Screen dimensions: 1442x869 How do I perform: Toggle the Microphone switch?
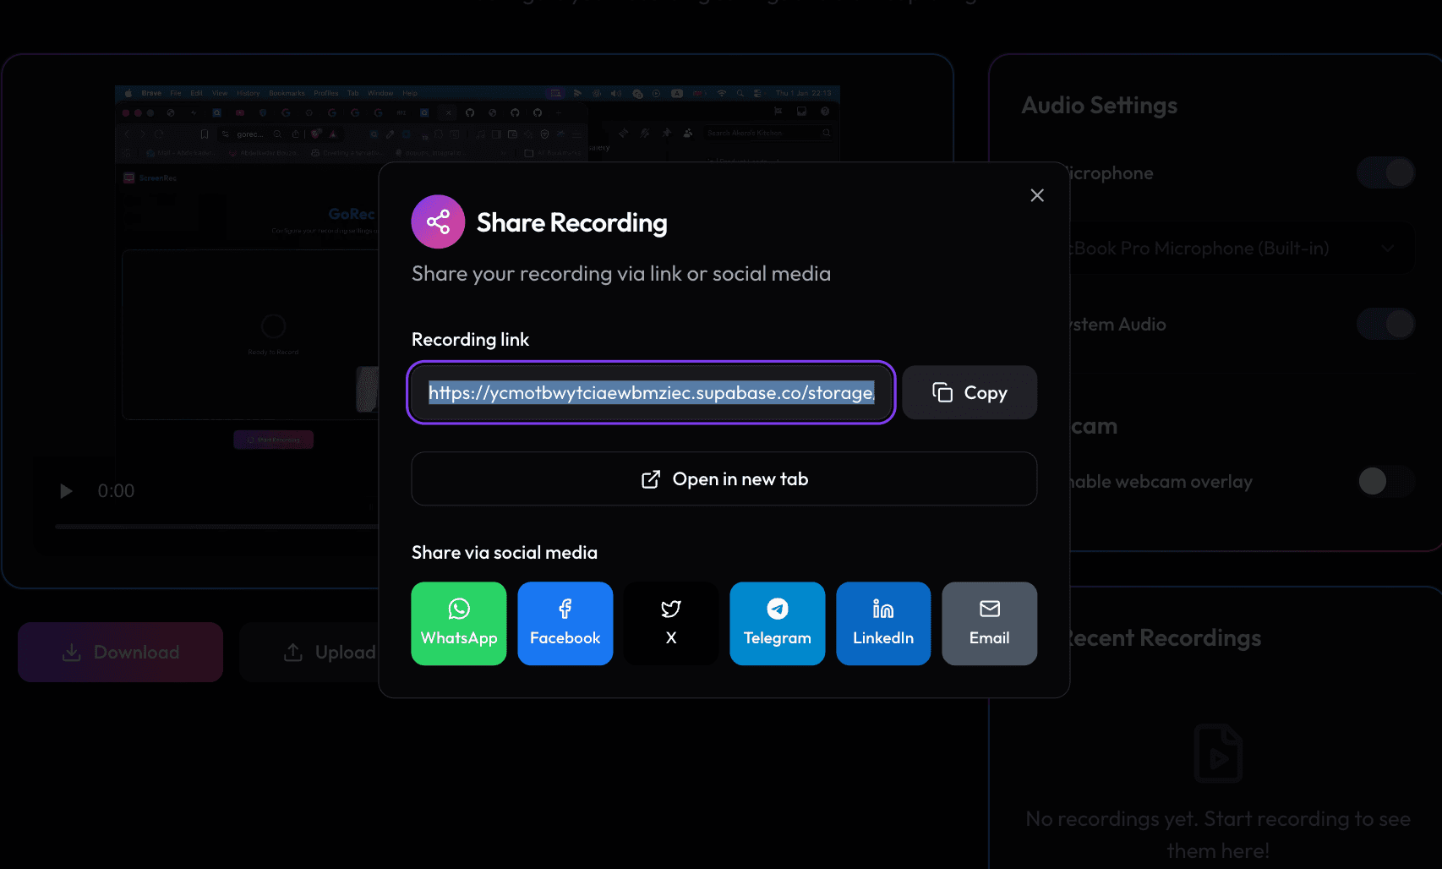coord(1385,172)
